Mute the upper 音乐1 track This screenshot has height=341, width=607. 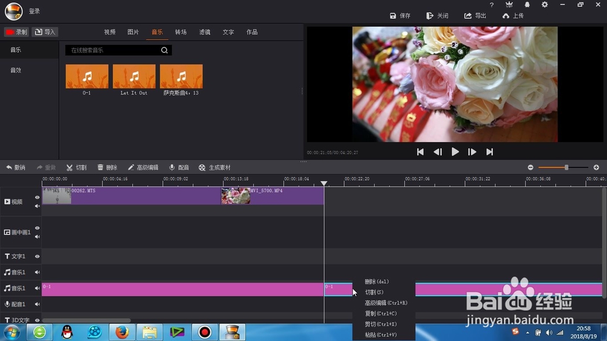click(37, 272)
